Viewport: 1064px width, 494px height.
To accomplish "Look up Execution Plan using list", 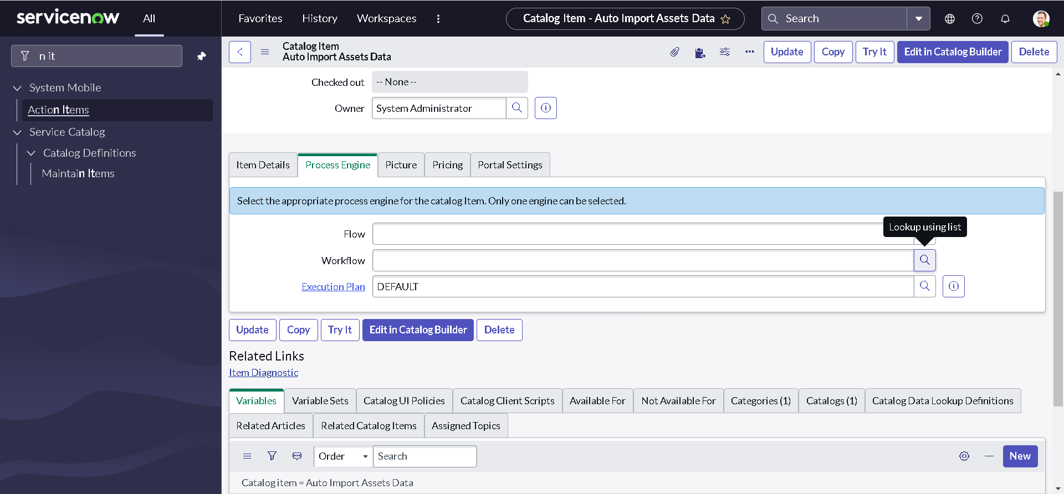I will coord(925,286).
